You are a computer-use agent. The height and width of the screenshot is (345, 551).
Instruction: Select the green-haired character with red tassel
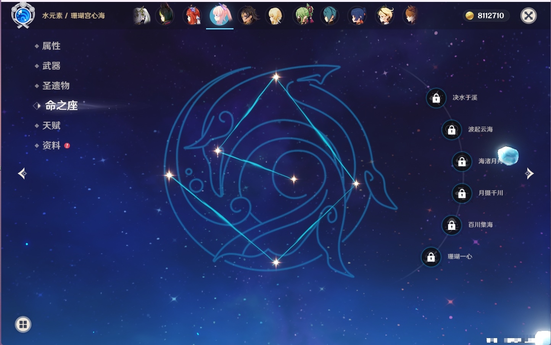click(303, 16)
